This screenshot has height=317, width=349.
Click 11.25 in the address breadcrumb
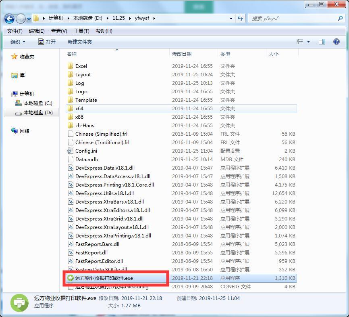click(x=118, y=18)
